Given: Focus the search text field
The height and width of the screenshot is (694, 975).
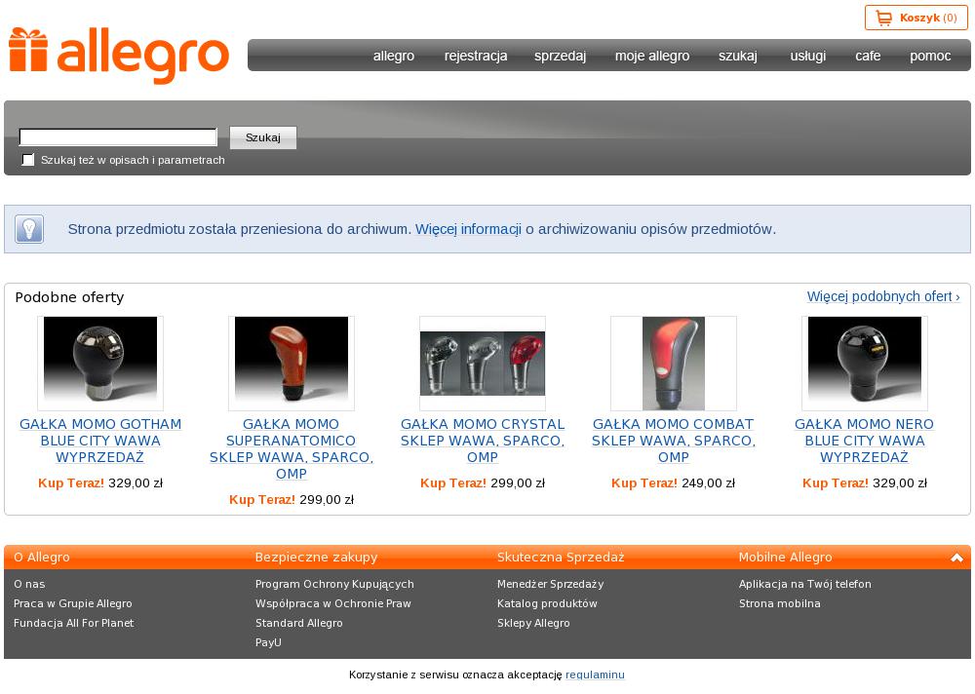Looking at the screenshot, I should click(x=118, y=136).
